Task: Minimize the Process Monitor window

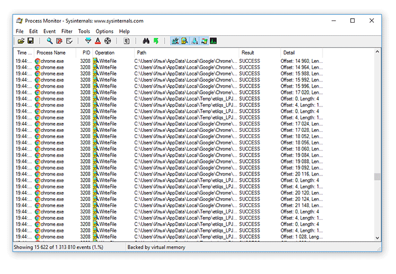Action: [334, 21]
